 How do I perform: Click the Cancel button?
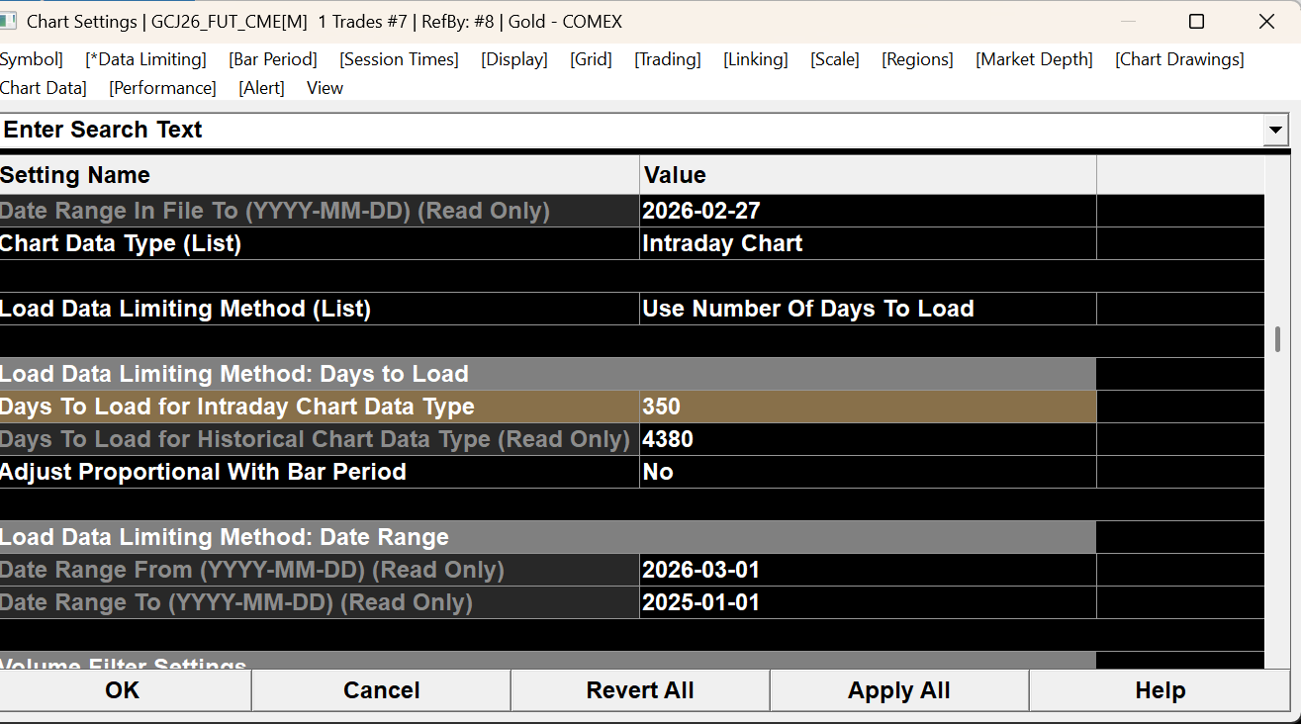[x=381, y=690]
